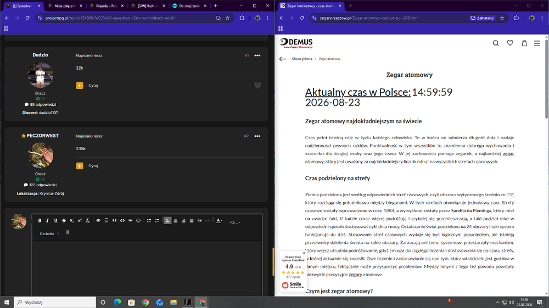Switch to the Pojazdy tab
Viewport: 549px width, 308px height.
click(107, 6)
